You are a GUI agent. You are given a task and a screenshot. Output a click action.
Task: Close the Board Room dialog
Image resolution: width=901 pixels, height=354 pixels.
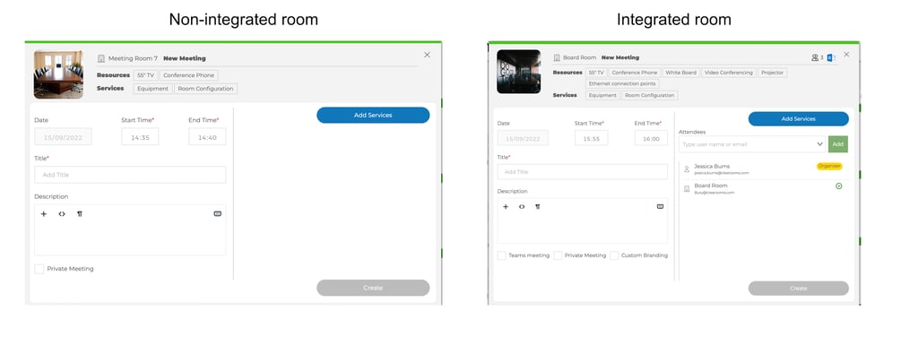pyautogui.click(x=846, y=55)
